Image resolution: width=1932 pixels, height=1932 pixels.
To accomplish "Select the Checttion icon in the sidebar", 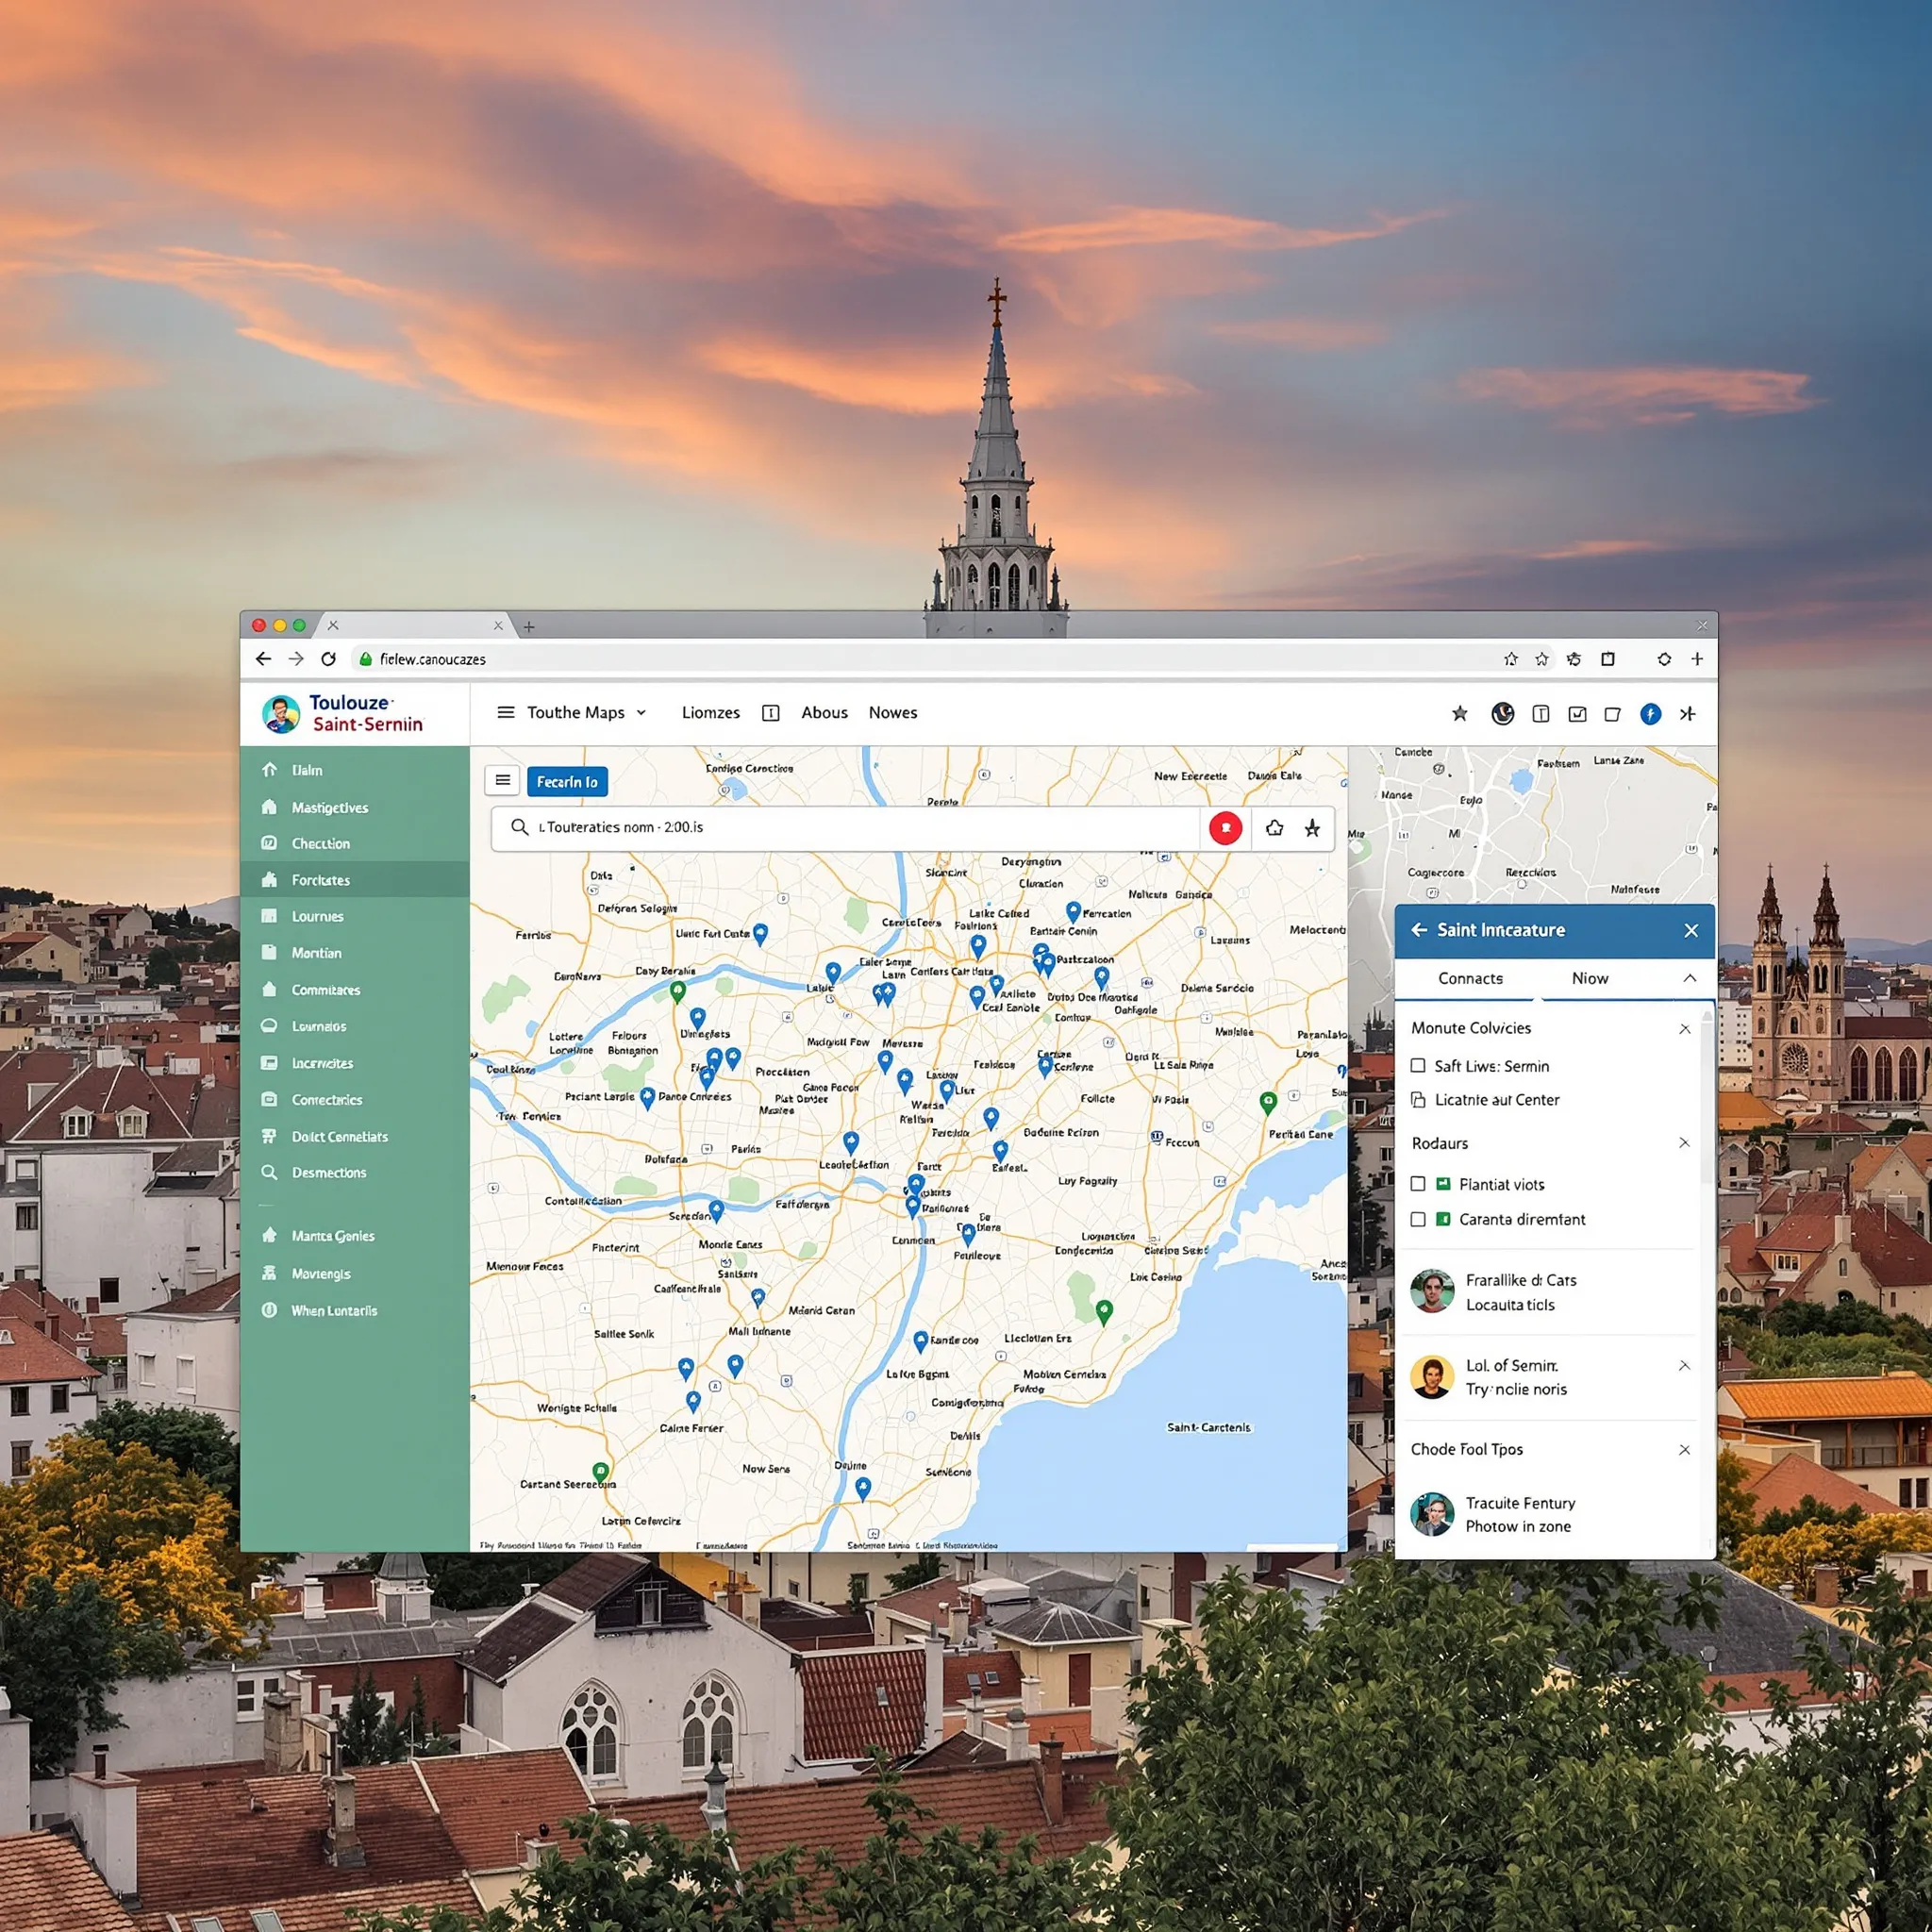I will pyautogui.click(x=270, y=843).
